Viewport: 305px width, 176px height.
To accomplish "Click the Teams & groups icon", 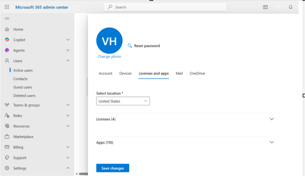I will coord(7,105).
